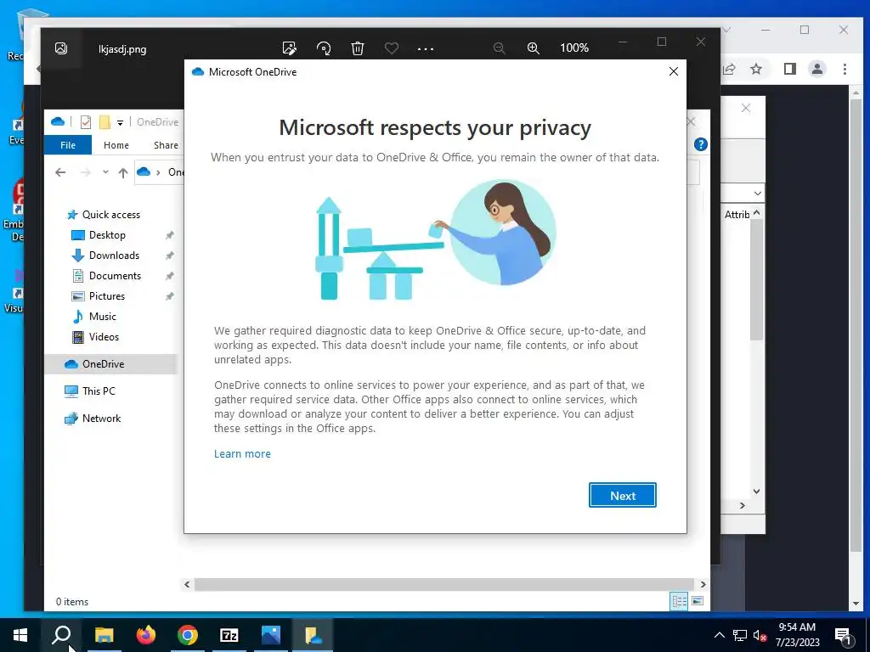This screenshot has height=652, width=870.
Task: Customize Quick Access Toolbar dropdown
Action: click(120, 122)
